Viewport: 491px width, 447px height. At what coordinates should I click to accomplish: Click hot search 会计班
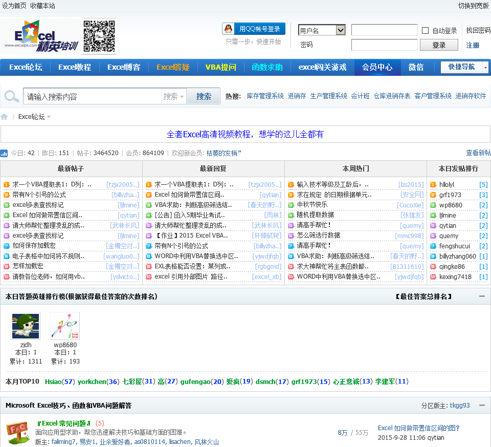(x=360, y=96)
